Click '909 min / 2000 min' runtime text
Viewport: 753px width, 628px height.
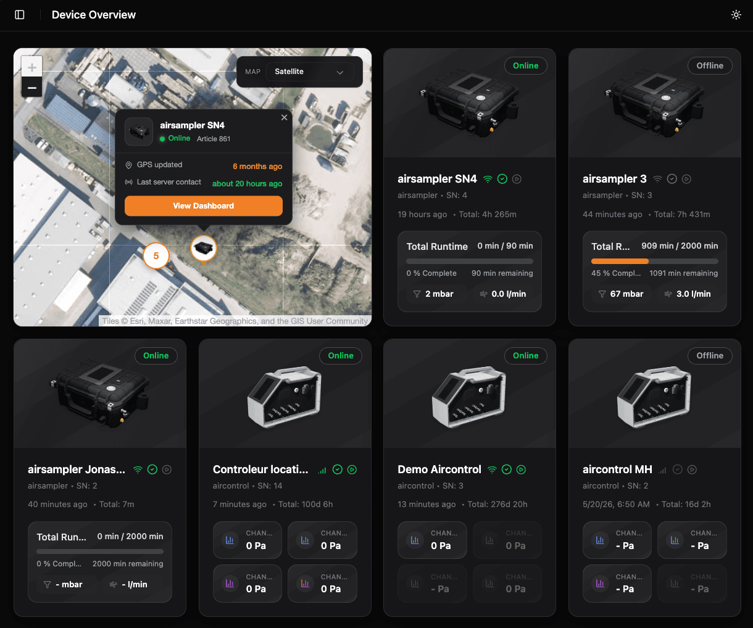pos(680,246)
